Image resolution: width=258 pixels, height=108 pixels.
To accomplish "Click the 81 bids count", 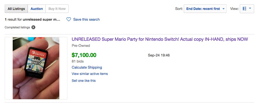I will click(78, 61).
